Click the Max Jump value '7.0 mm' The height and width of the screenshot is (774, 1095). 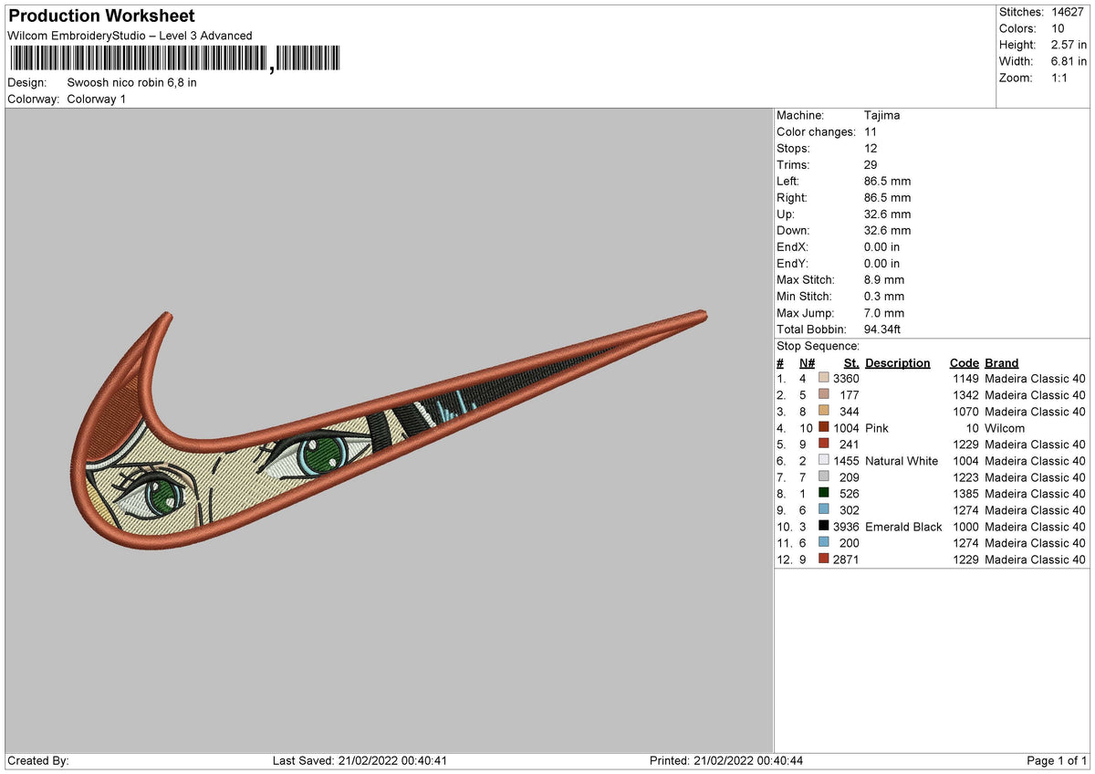884,313
